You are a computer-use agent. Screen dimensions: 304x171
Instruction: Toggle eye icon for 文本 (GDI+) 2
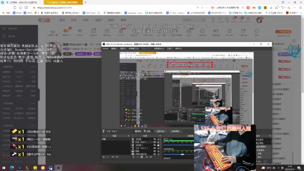(155, 148)
